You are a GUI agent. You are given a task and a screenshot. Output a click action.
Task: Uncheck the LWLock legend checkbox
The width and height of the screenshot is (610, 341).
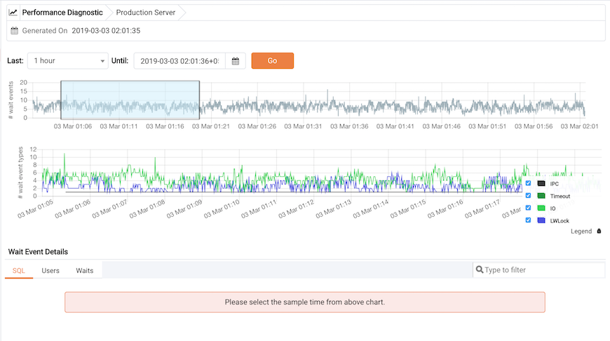tap(528, 220)
